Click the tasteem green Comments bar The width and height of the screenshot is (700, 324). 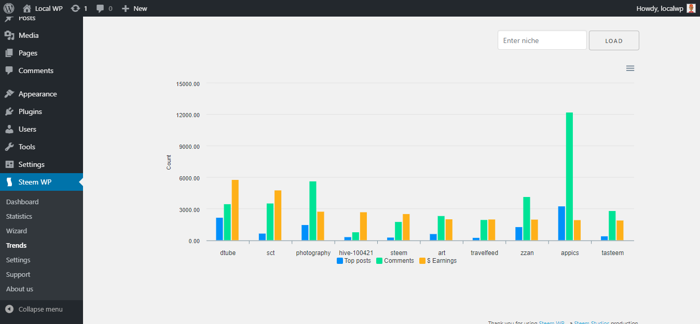click(612, 226)
